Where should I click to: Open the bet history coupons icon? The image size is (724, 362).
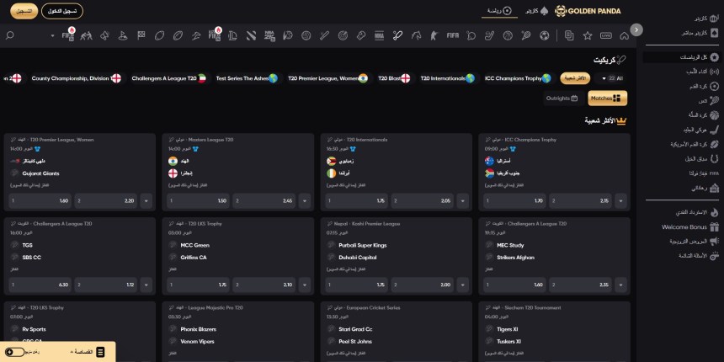pos(569,35)
